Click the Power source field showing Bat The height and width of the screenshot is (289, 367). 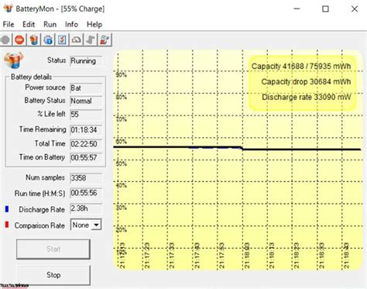(x=86, y=88)
